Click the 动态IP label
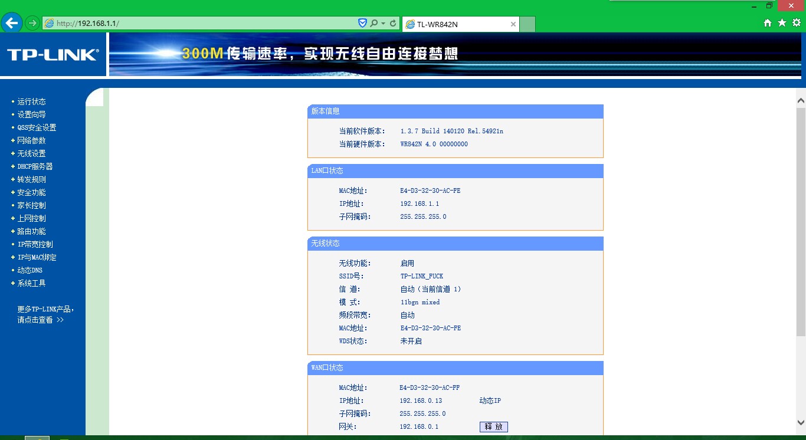 [x=490, y=400]
